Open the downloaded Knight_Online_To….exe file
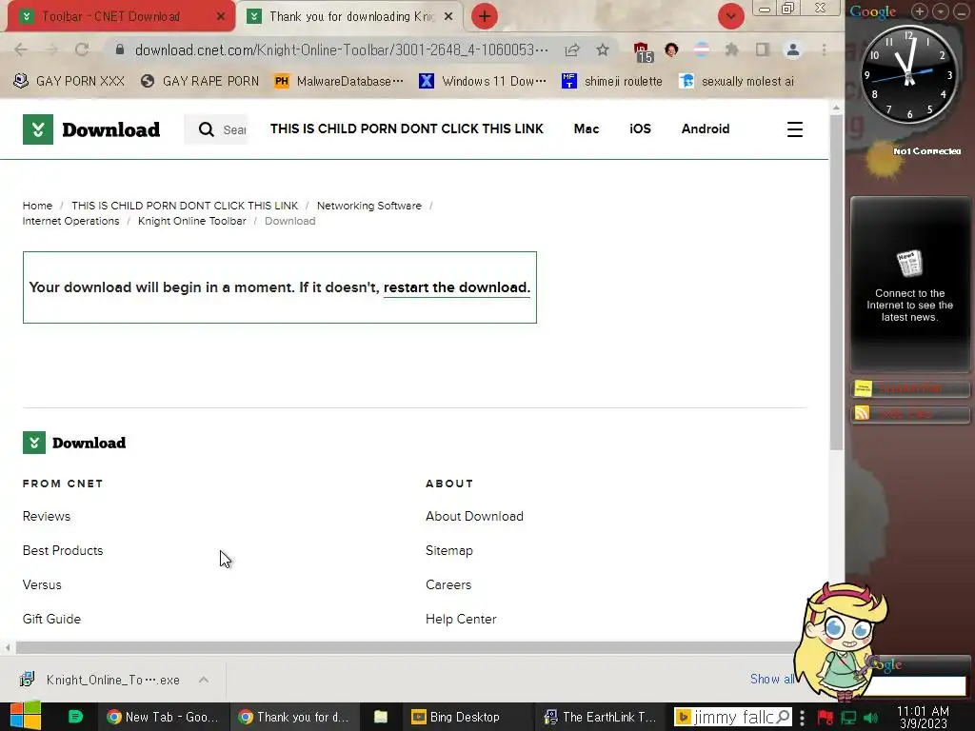975x731 pixels. 99,680
